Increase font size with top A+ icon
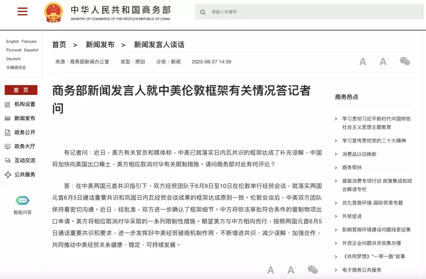426x279 pixels. pyautogui.click(x=384, y=62)
